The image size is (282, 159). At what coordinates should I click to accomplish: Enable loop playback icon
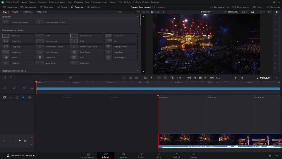tap(218, 78)
